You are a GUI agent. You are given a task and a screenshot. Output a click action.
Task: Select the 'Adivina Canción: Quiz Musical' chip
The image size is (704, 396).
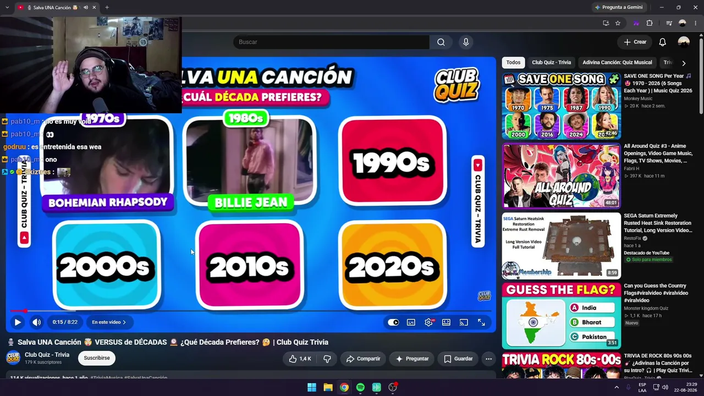[617, 63]
